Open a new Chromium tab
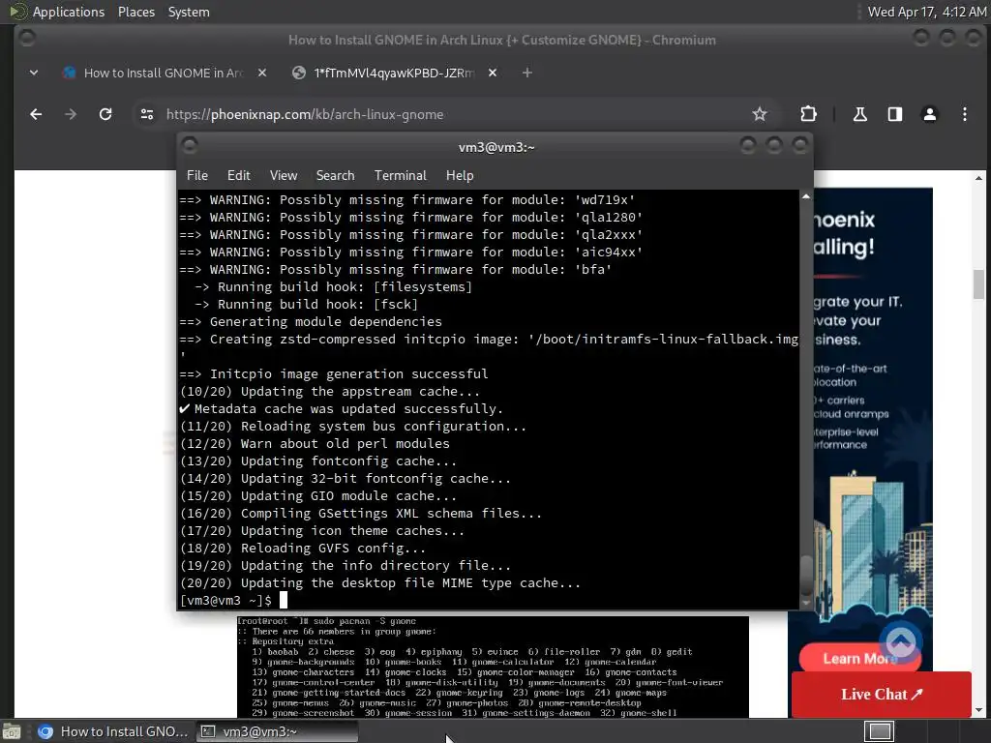The image size is (991, 743). (527, 73)
